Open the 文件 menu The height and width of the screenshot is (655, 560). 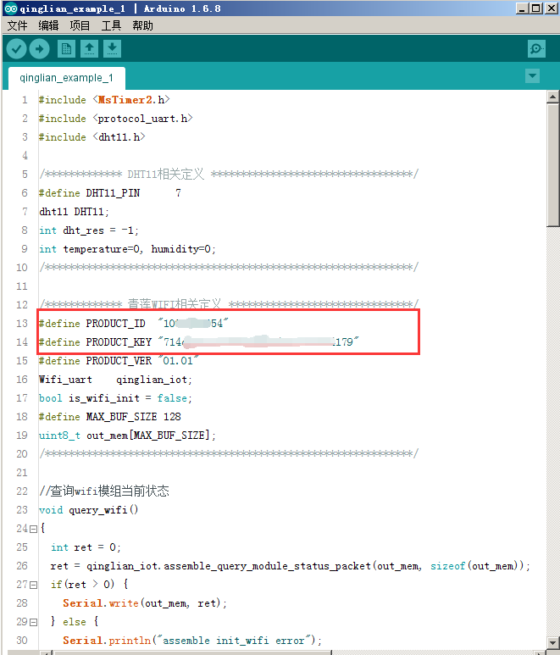click(x=17, y=25)
